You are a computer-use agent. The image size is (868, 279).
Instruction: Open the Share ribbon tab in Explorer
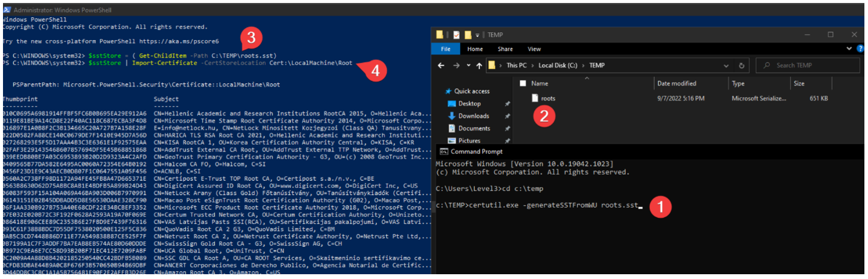[x=505, y=49]
